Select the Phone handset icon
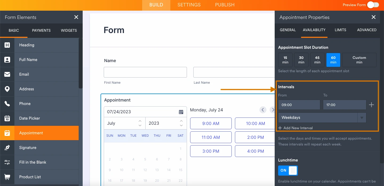The width and height of the screenshot is (384, 186). click(7, 104)
